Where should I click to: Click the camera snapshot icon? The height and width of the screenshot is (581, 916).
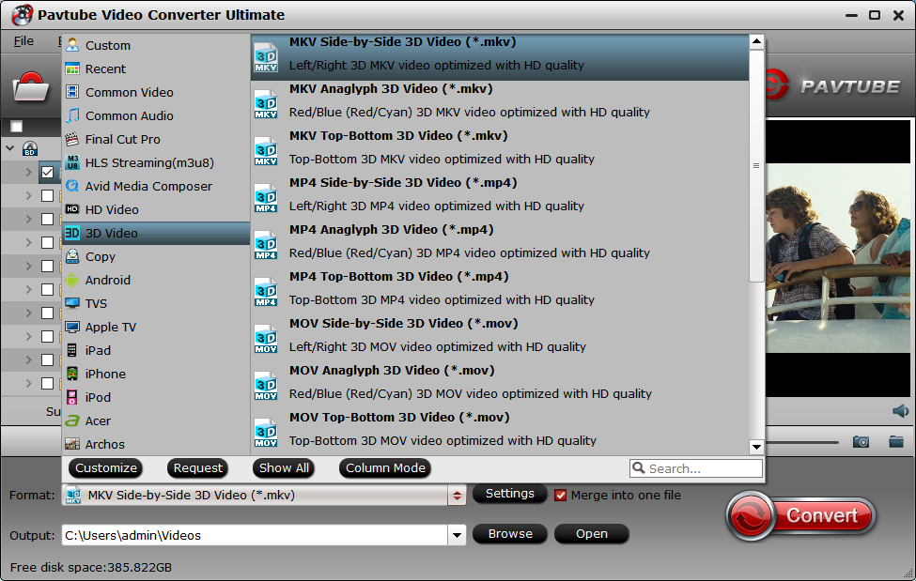point(860,441)
